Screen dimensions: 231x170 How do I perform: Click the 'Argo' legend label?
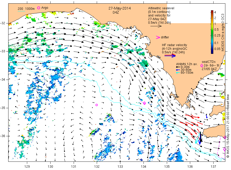[x=45, y=8]
